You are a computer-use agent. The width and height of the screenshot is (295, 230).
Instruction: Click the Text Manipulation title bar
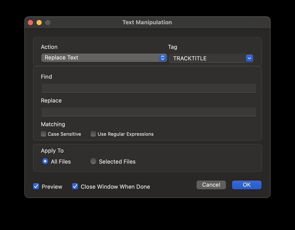[147, 22]
